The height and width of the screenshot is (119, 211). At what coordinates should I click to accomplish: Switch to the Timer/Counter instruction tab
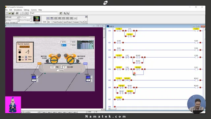click(x=57, y=22)
